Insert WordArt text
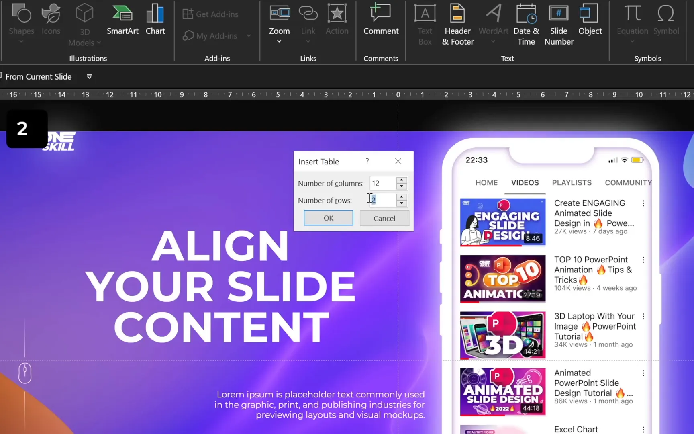 [493, 19]
